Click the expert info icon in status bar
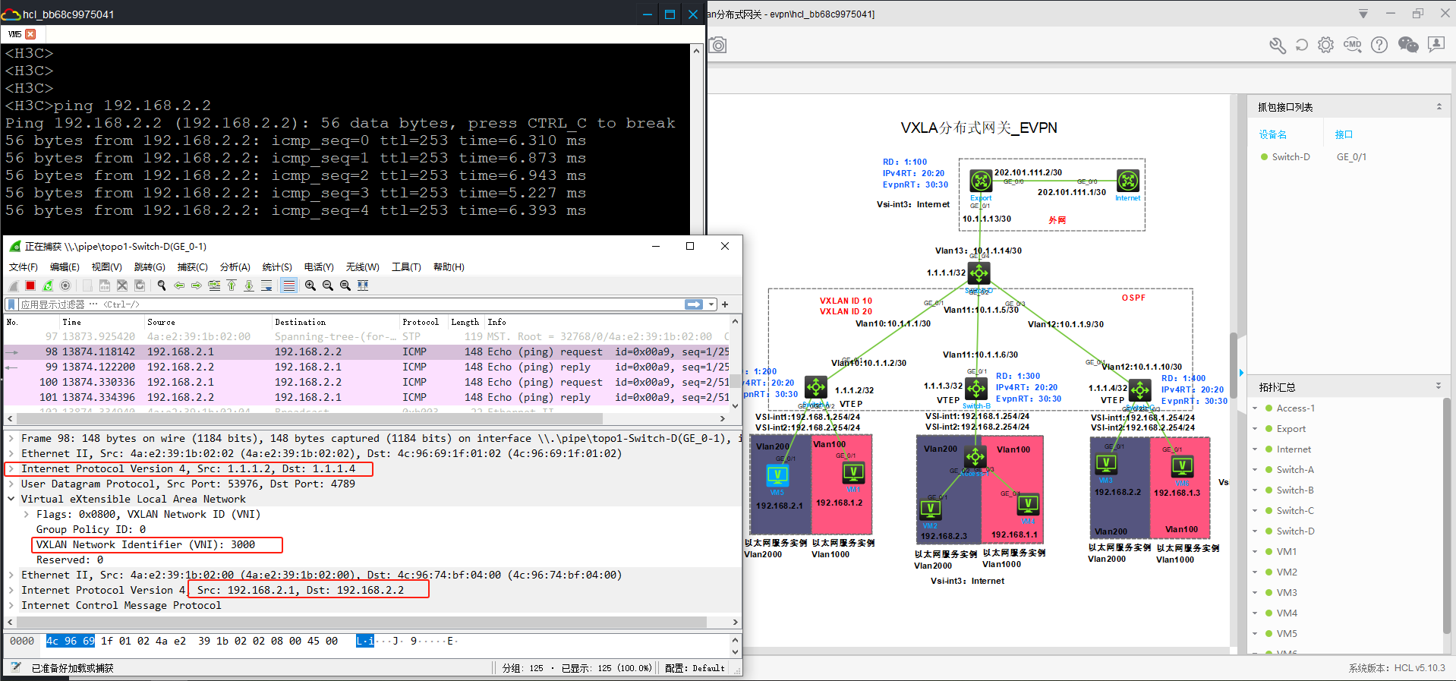1456x681 pixels. tap(16, 667)
